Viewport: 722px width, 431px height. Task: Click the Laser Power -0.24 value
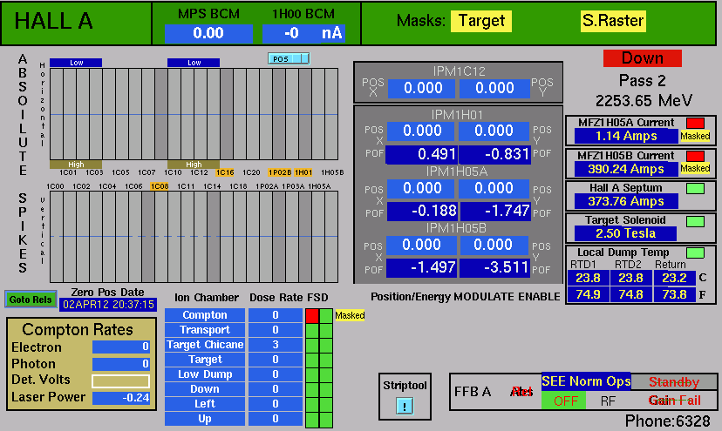click(x=121, y=398)
